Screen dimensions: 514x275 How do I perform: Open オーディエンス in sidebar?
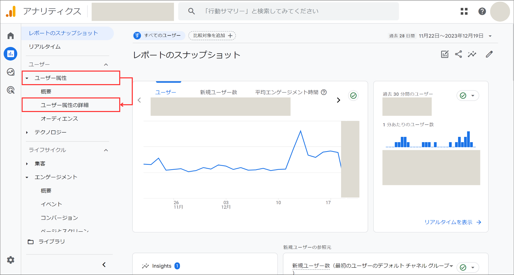tap(59, 119)
